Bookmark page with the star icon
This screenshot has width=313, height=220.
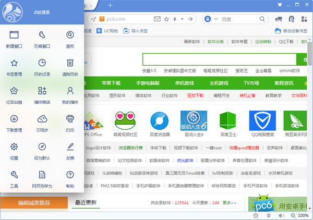tap(166, 19)
